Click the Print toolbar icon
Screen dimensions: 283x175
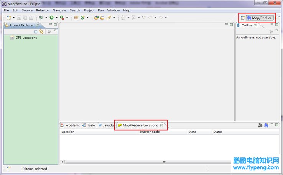31,18
